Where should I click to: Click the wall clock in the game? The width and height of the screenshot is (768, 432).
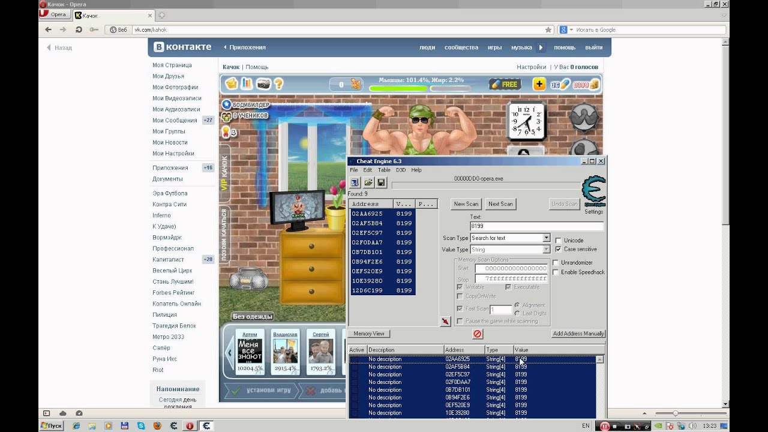(x=526, y=121)
